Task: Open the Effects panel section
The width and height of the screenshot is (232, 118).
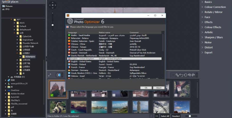Action: click(x=208, y=22)
